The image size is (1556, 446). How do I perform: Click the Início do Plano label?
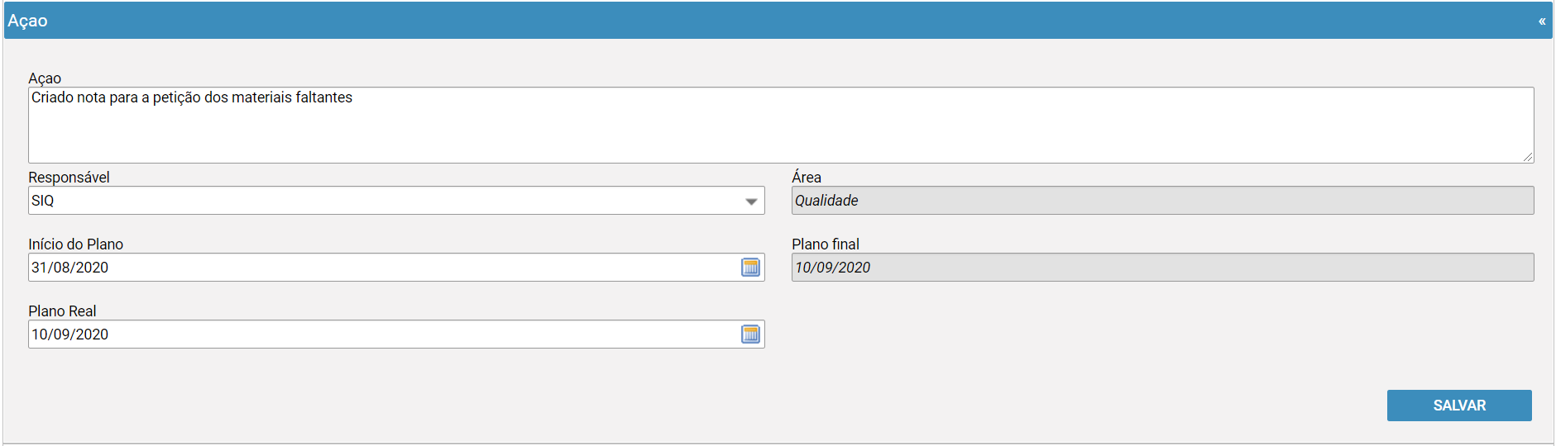(x=75, y=244)
